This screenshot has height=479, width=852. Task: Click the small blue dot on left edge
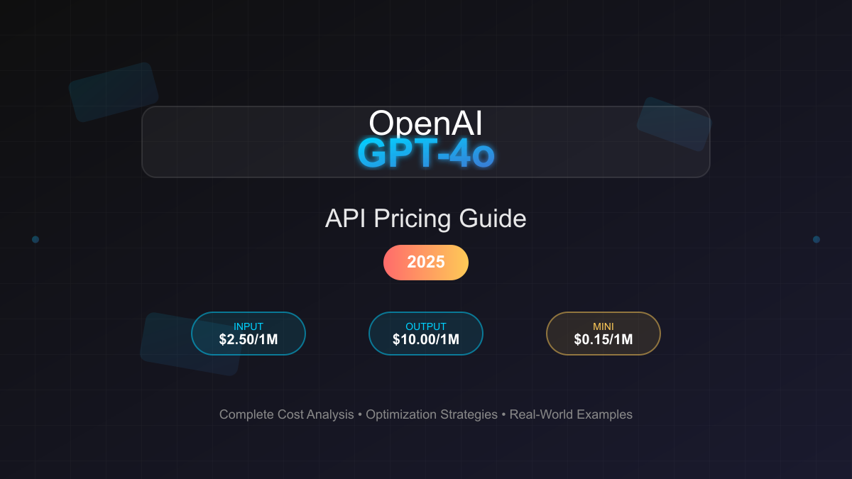tap(35, 239)
